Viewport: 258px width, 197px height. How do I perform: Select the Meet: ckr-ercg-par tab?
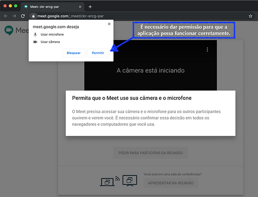click(52, 7)
